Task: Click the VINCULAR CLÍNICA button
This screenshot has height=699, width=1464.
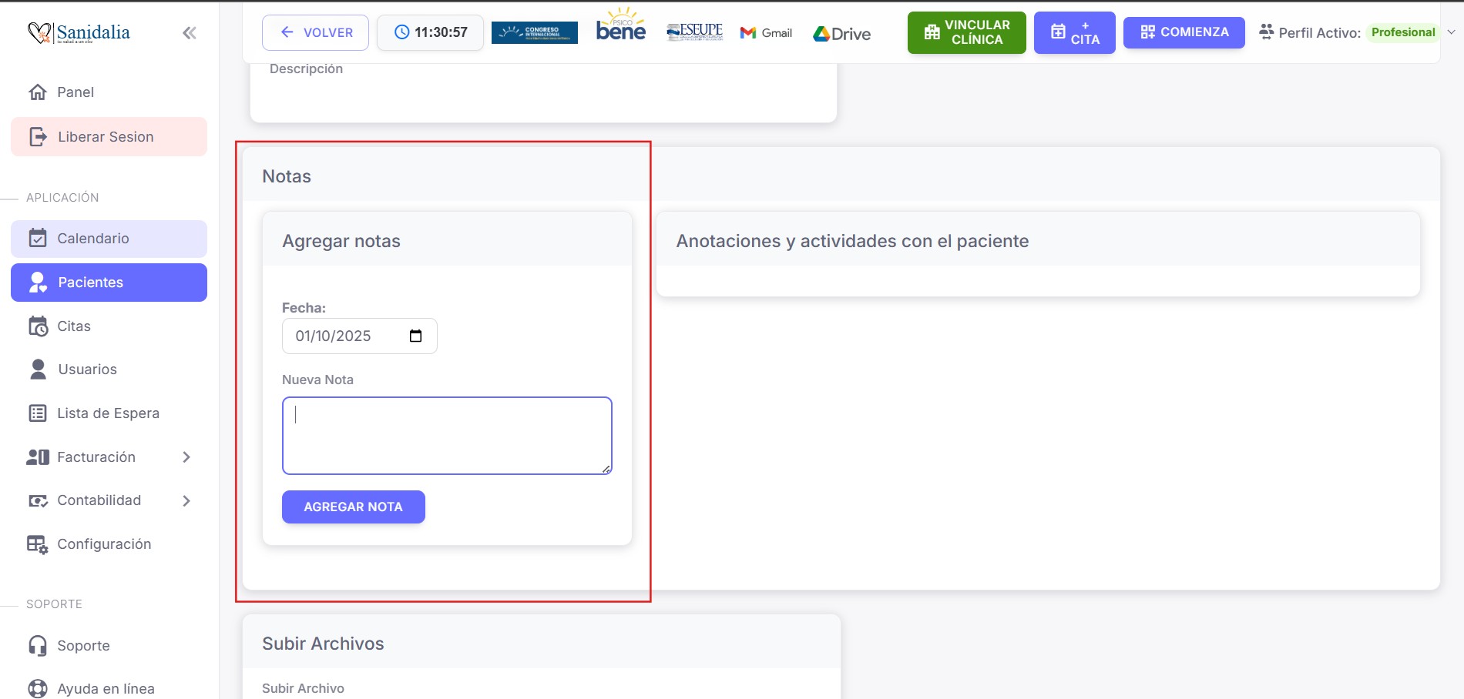Action: click(x=966, y=32)
